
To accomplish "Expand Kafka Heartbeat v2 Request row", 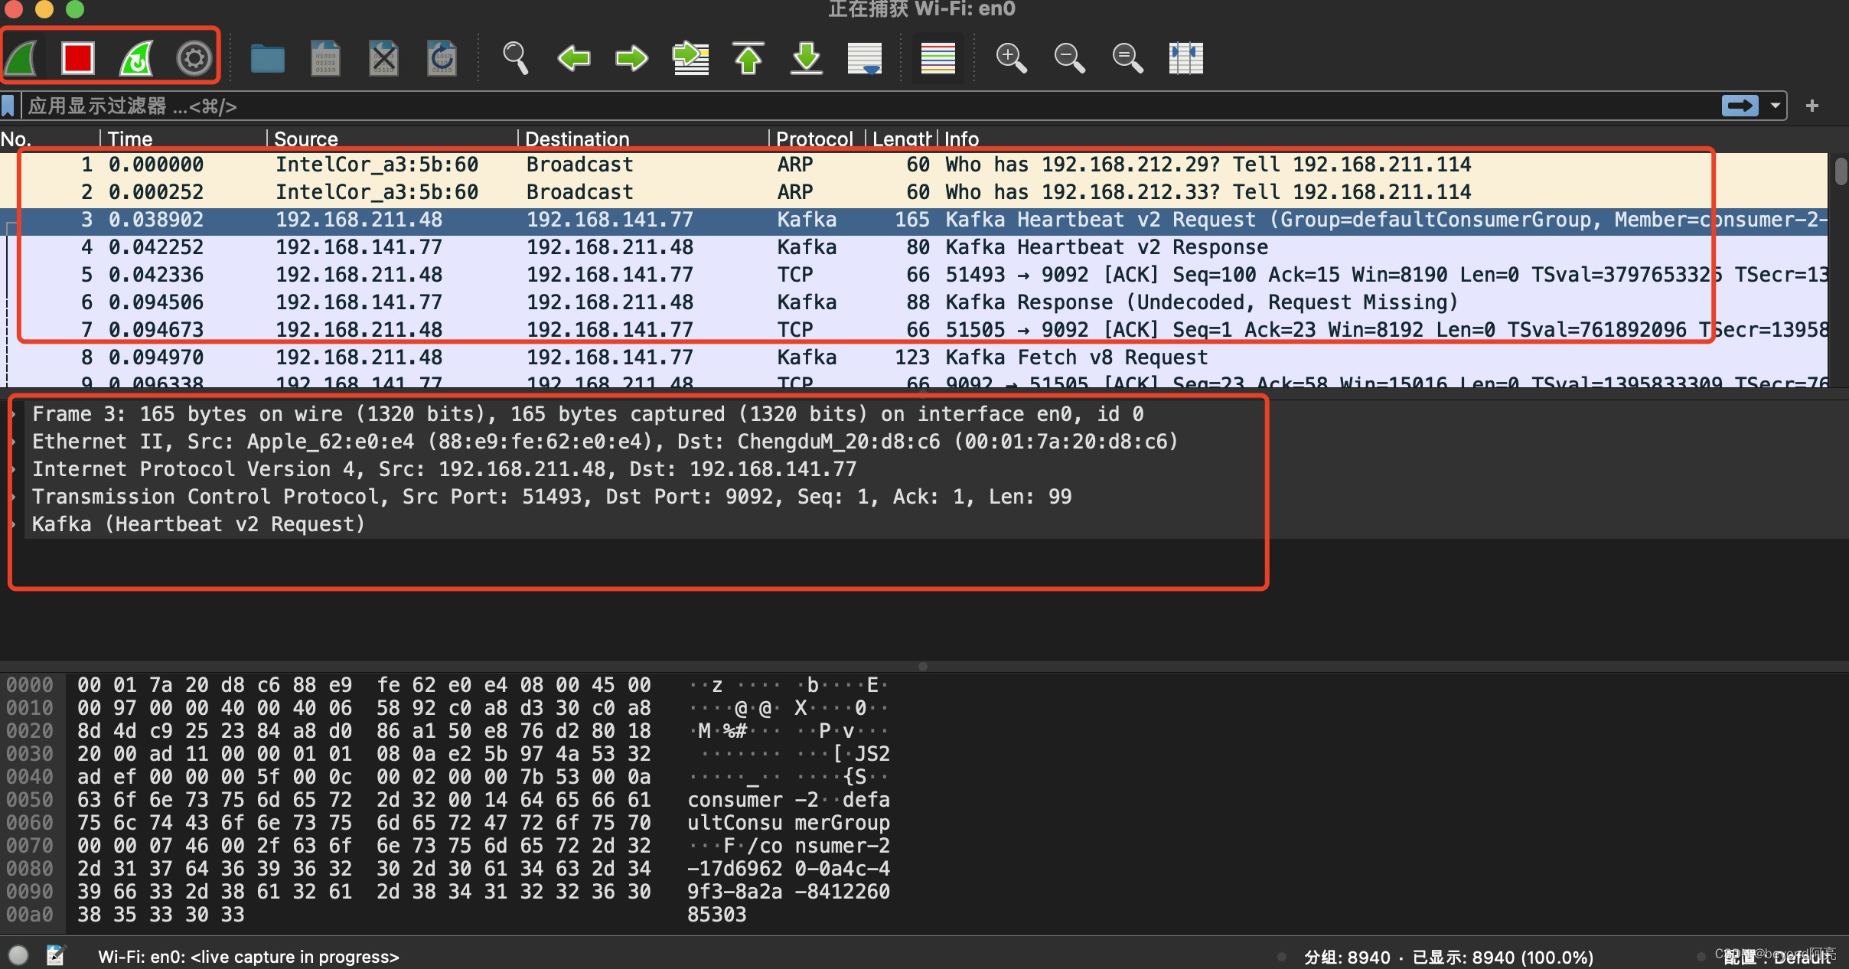I will tap(14, 524).
